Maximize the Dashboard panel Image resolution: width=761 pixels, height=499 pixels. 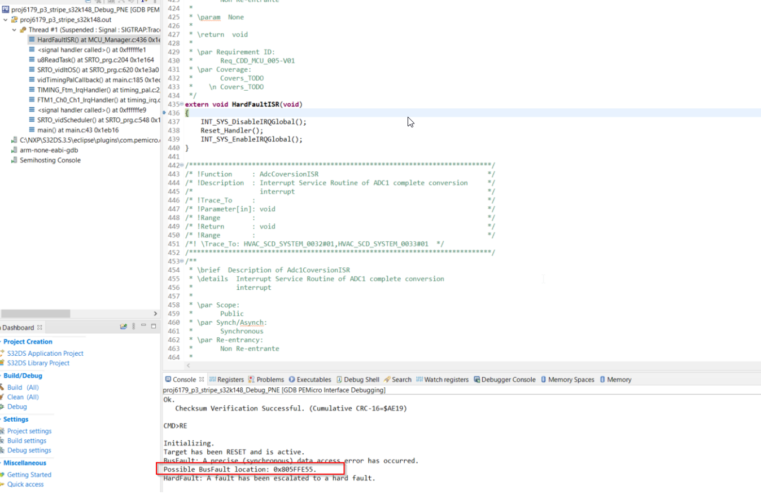pyautogui.click(x=154, y=325)
